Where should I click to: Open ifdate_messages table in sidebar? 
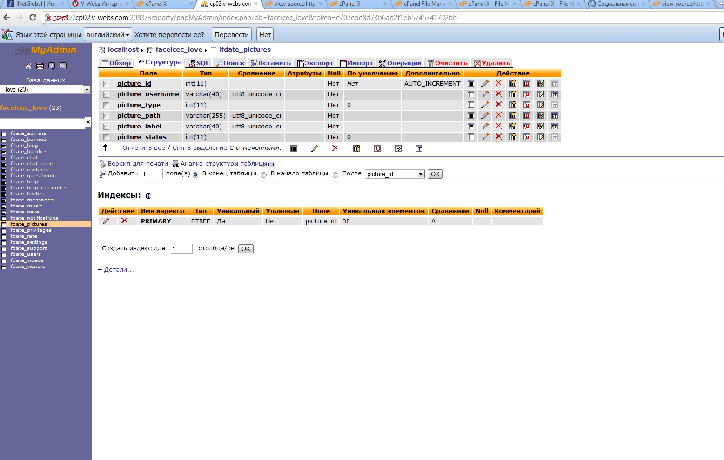coord(31,200)
